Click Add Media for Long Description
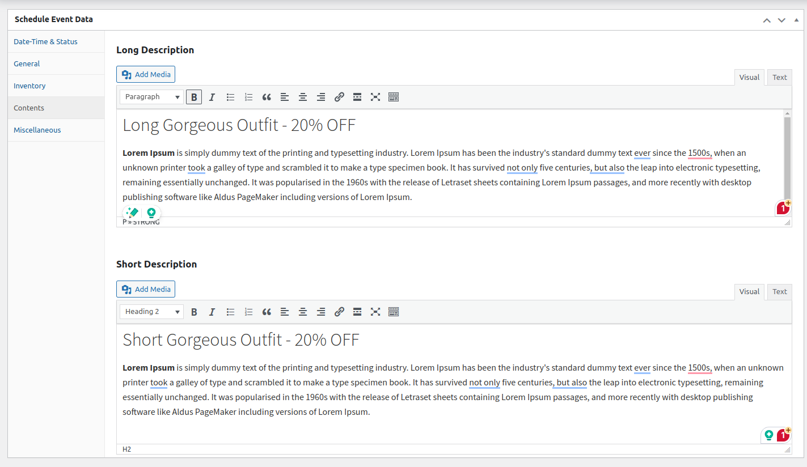Image resolution: width=807 pixels, height=467 pixels. [x=146, y=74]
